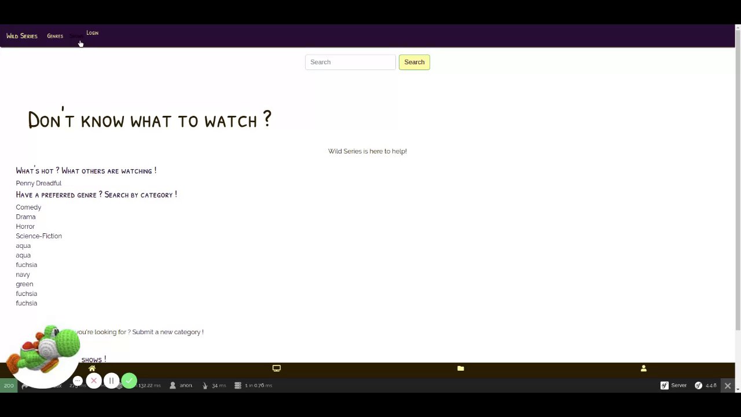The height and width of the screenshot is (417, 741).
Task: Click the recorder more options (…) button
Action: pyautogui.click(x=78, y=381)
